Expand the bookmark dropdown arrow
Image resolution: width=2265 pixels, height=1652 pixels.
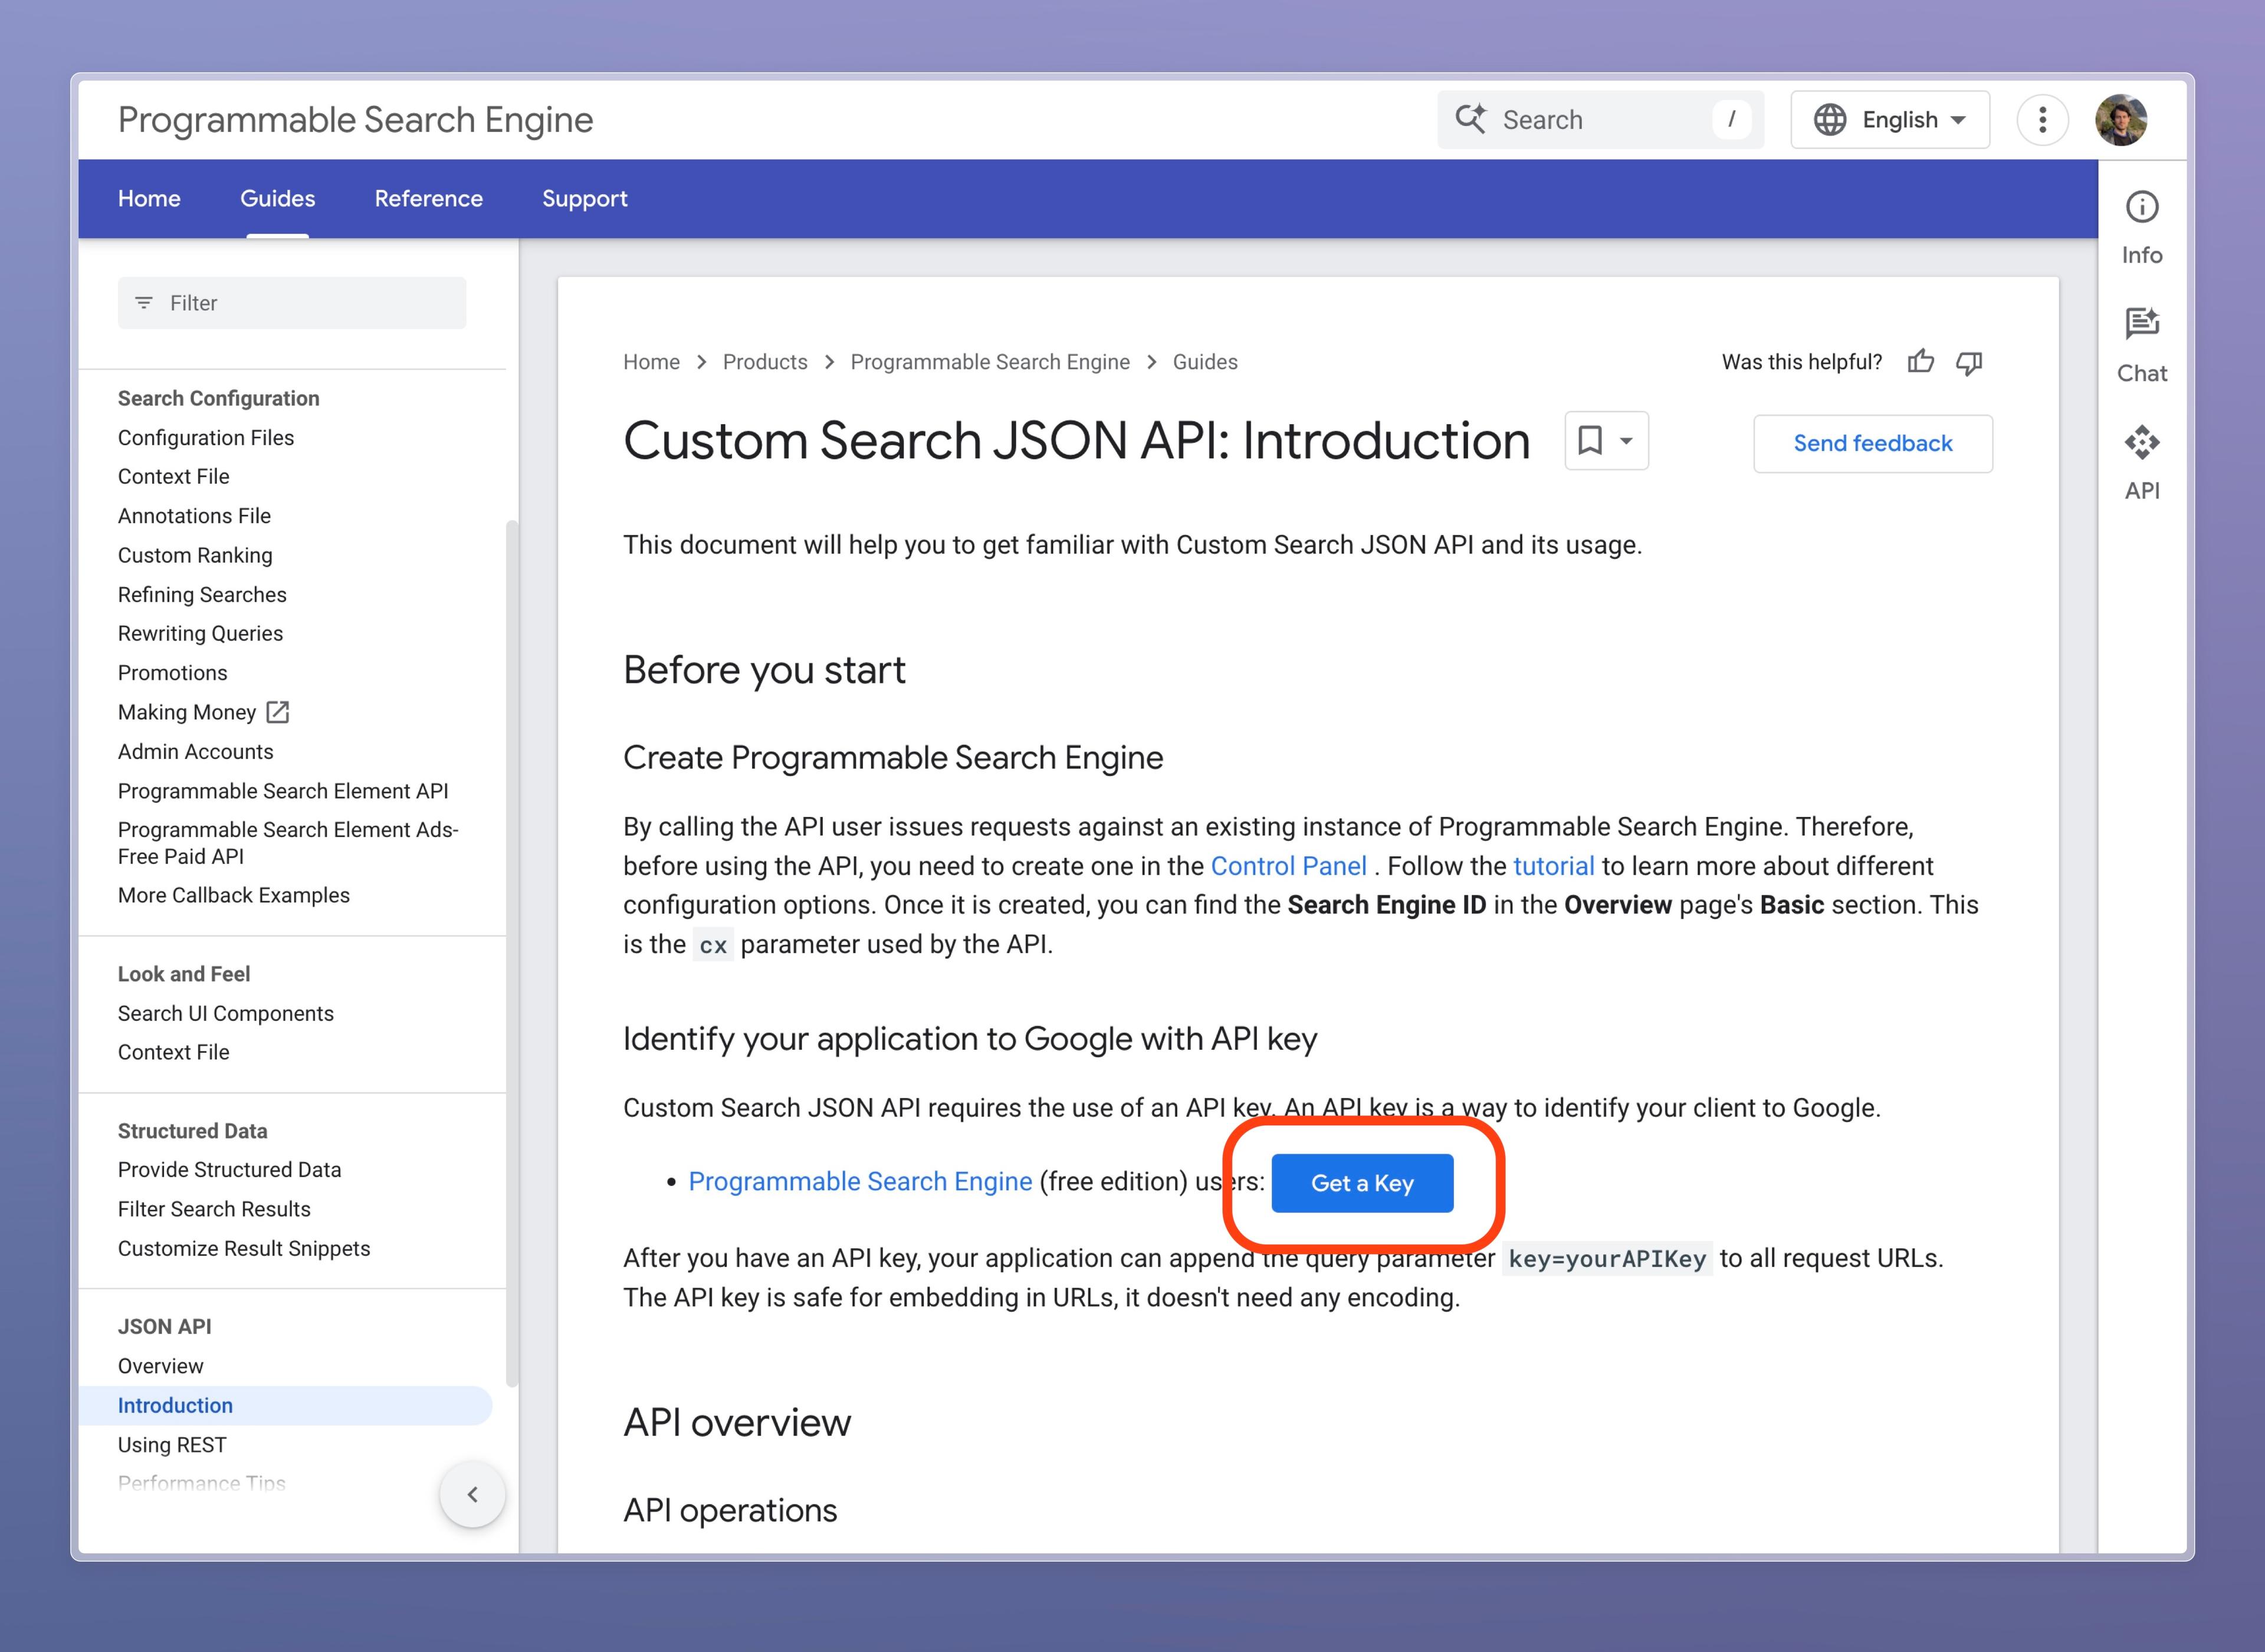tap(1627, 441)
